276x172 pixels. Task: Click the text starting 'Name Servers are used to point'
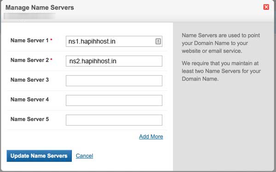click(x=221, y=43)
